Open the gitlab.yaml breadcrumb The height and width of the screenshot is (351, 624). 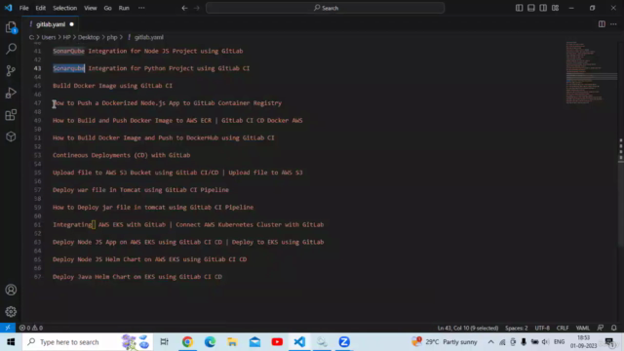click(x=148, y=37)
